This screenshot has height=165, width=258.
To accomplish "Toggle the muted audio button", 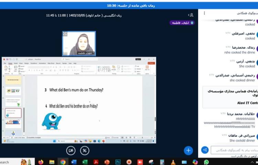I will tap(85, 150).
